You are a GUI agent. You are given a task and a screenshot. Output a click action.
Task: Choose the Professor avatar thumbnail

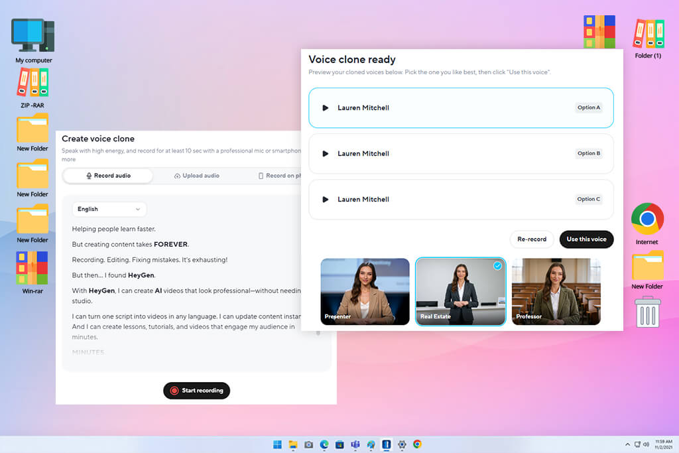pyautogui.click(x=556, y=291)
